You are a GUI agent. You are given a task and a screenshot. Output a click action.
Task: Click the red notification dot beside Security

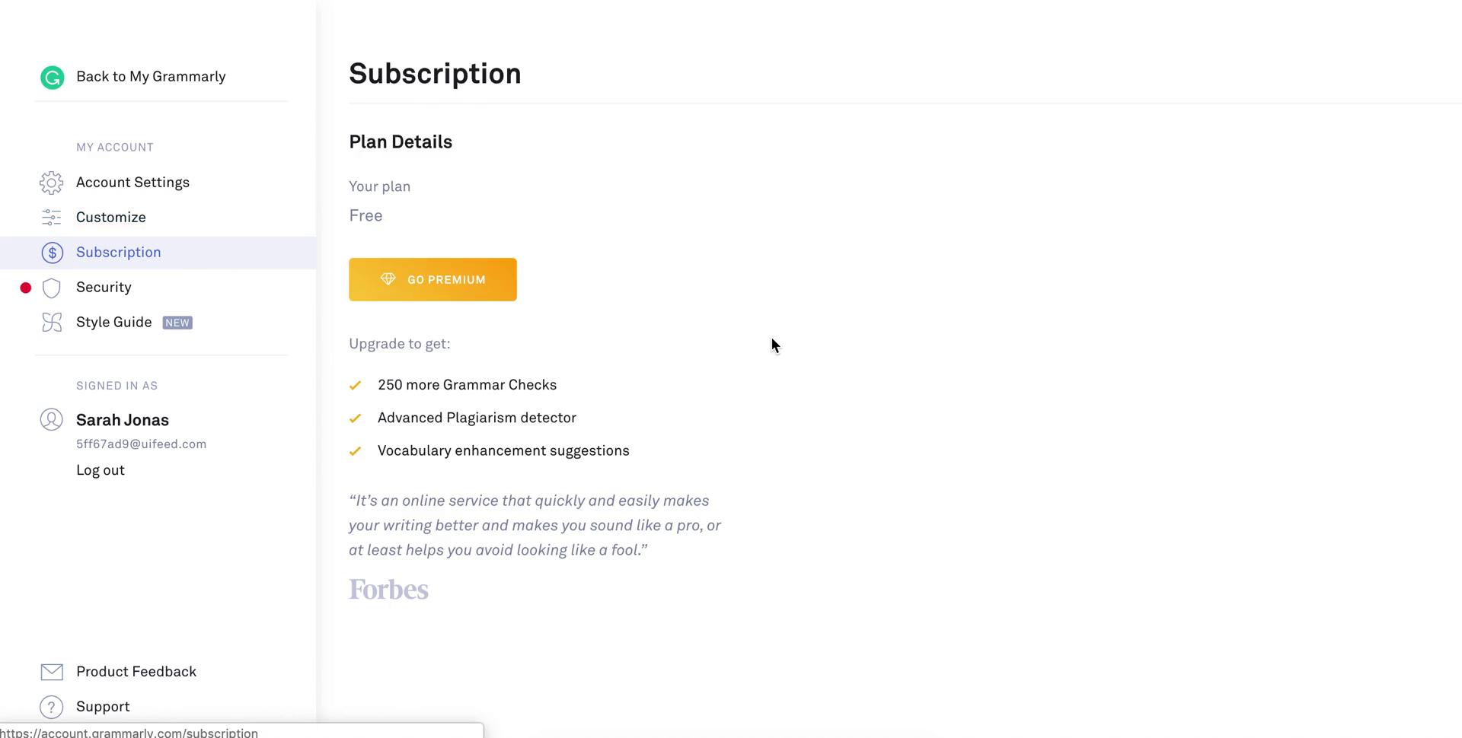(x=26, y=288)
